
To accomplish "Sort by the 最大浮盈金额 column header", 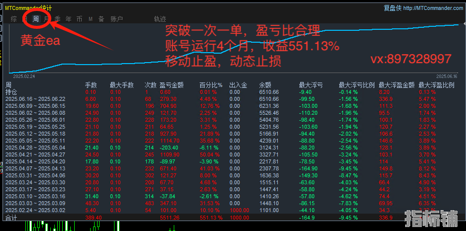I will click(x=397, y=85).
